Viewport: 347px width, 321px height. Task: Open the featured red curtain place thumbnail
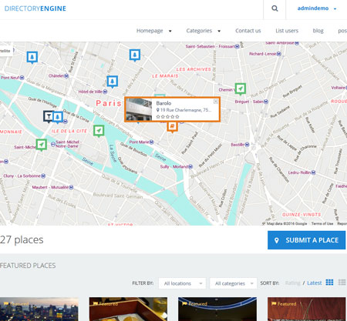point(306,309)
